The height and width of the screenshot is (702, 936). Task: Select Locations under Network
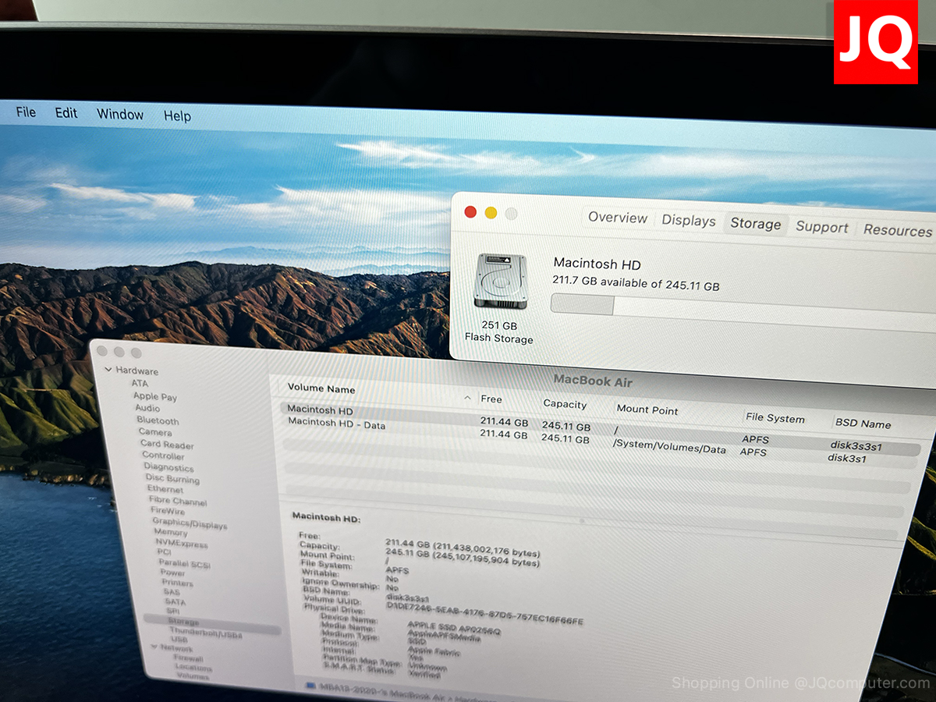193,668
